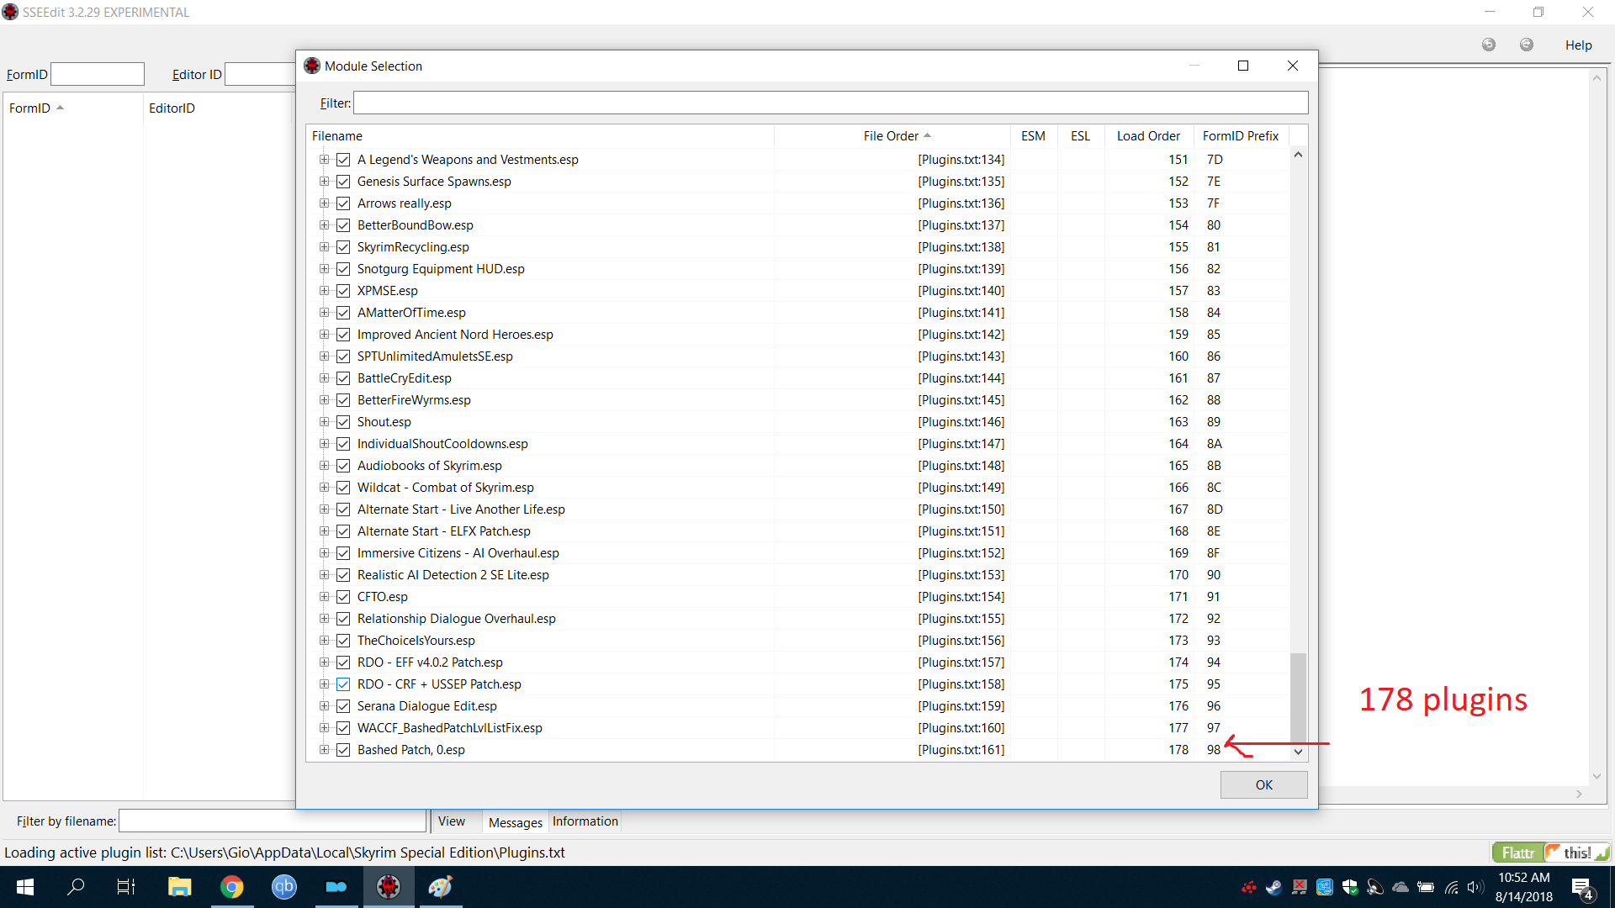Screen dimensions: 1615x908
Task: Uncheck CFTO.esp plugin checkbox
Action: (x=343, y=597)
